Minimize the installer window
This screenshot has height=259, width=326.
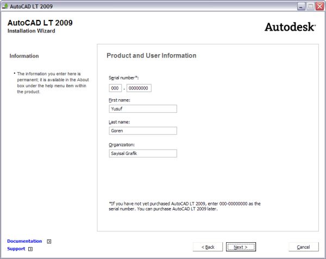(x=301, y=6)
